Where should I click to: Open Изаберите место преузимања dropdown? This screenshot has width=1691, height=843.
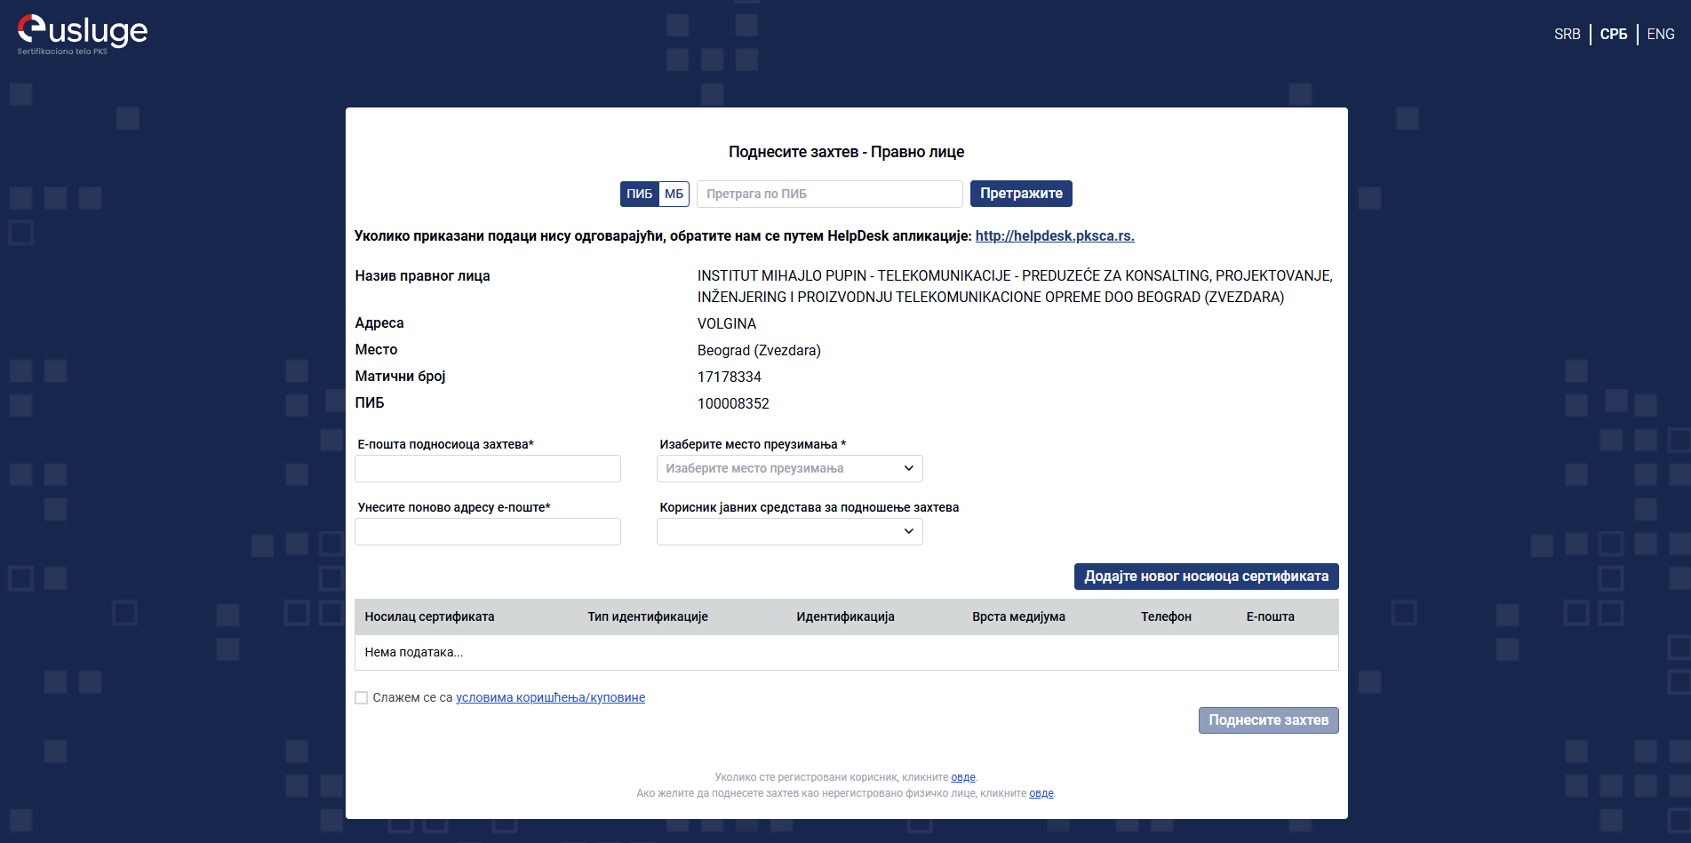[790, 469]
